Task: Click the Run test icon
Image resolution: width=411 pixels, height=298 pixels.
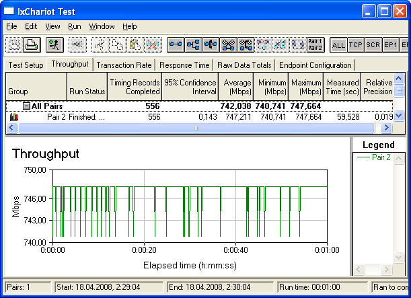Action: [54, 45]
